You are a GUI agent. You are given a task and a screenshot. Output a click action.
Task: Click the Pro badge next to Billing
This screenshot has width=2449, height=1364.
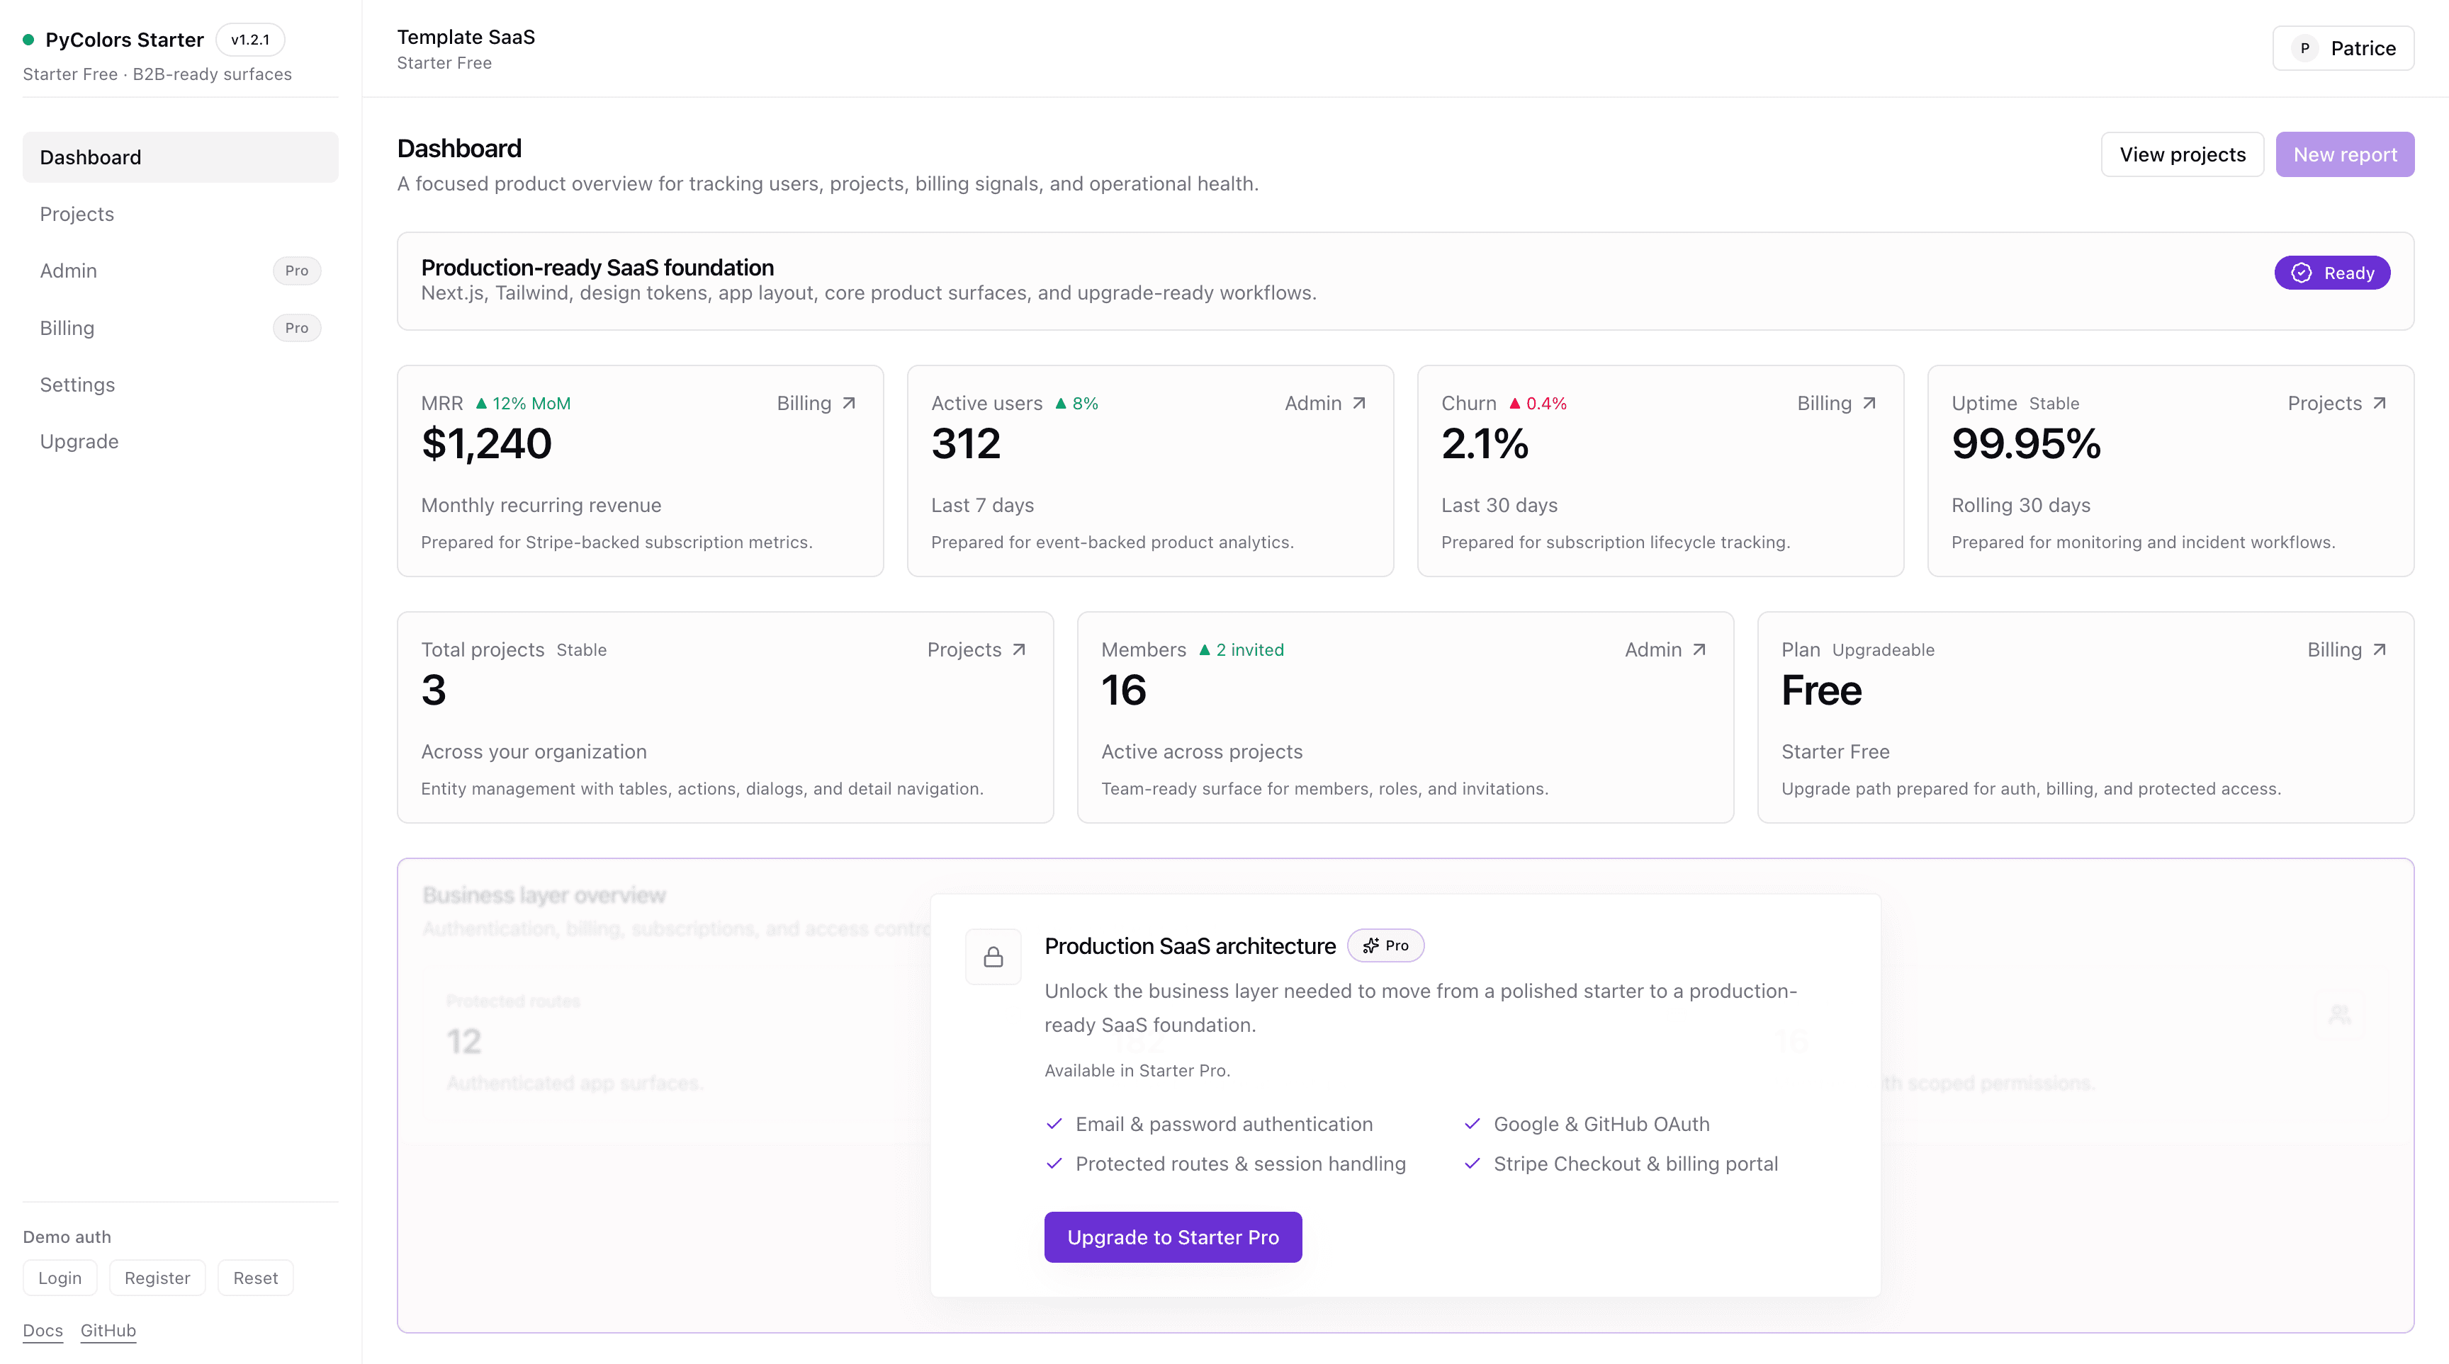click(297, 328)
